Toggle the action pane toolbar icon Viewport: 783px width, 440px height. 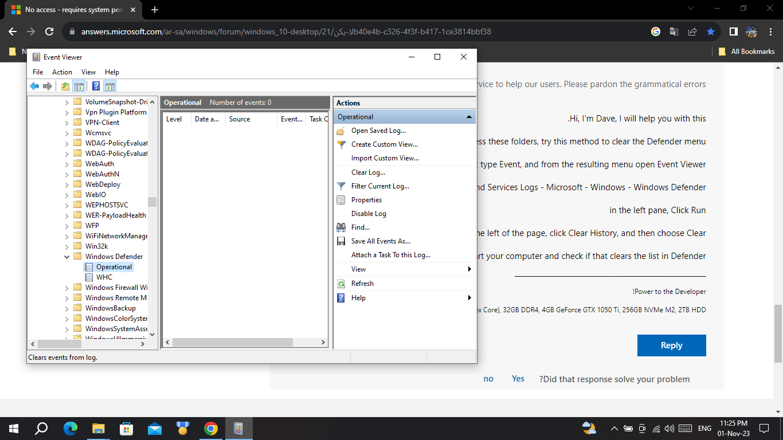point(110,87)
